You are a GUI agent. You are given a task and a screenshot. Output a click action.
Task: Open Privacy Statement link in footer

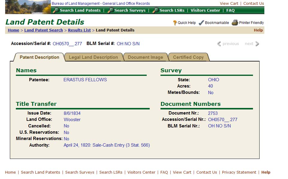pos(239,172)
